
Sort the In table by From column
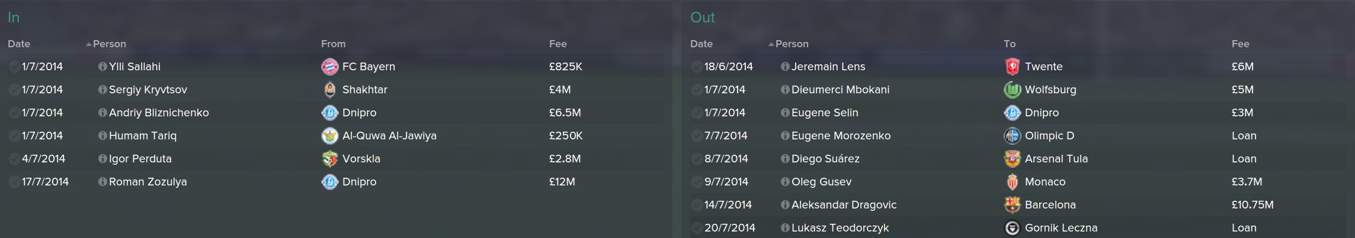[333, 44]
